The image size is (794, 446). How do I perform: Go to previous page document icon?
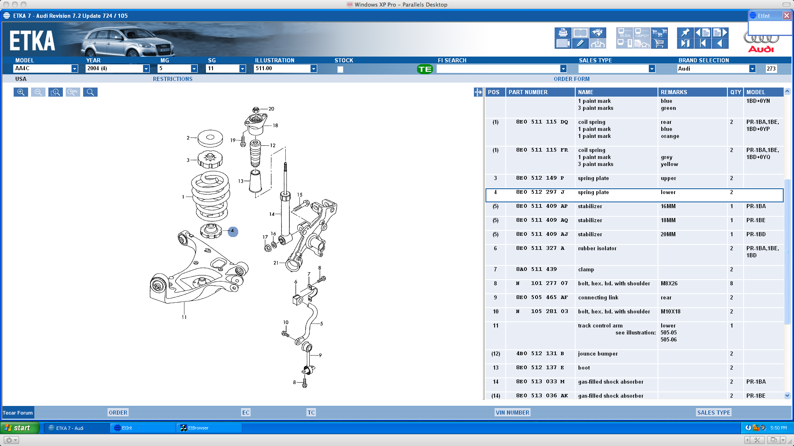click(x=703, y=33)
